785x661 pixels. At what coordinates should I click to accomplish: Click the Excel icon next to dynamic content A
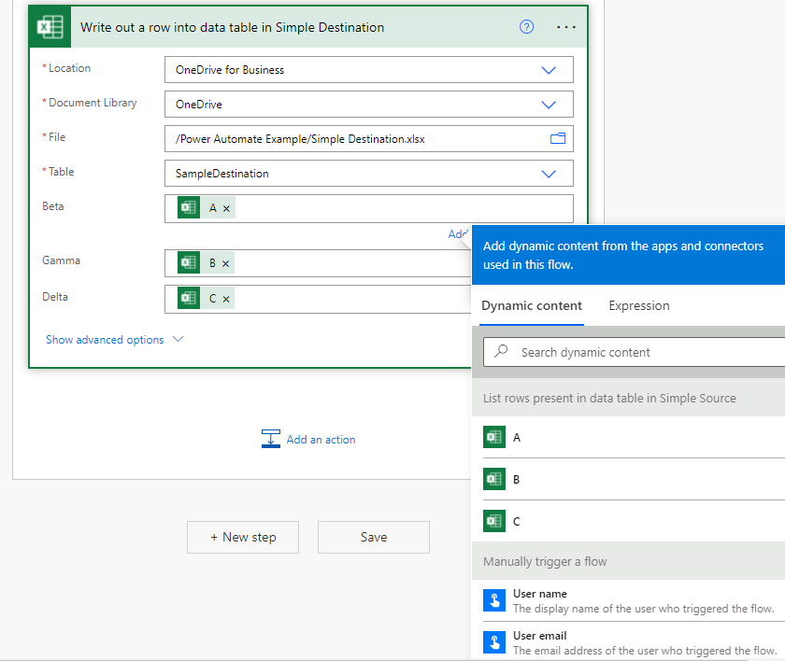(494, 437)
